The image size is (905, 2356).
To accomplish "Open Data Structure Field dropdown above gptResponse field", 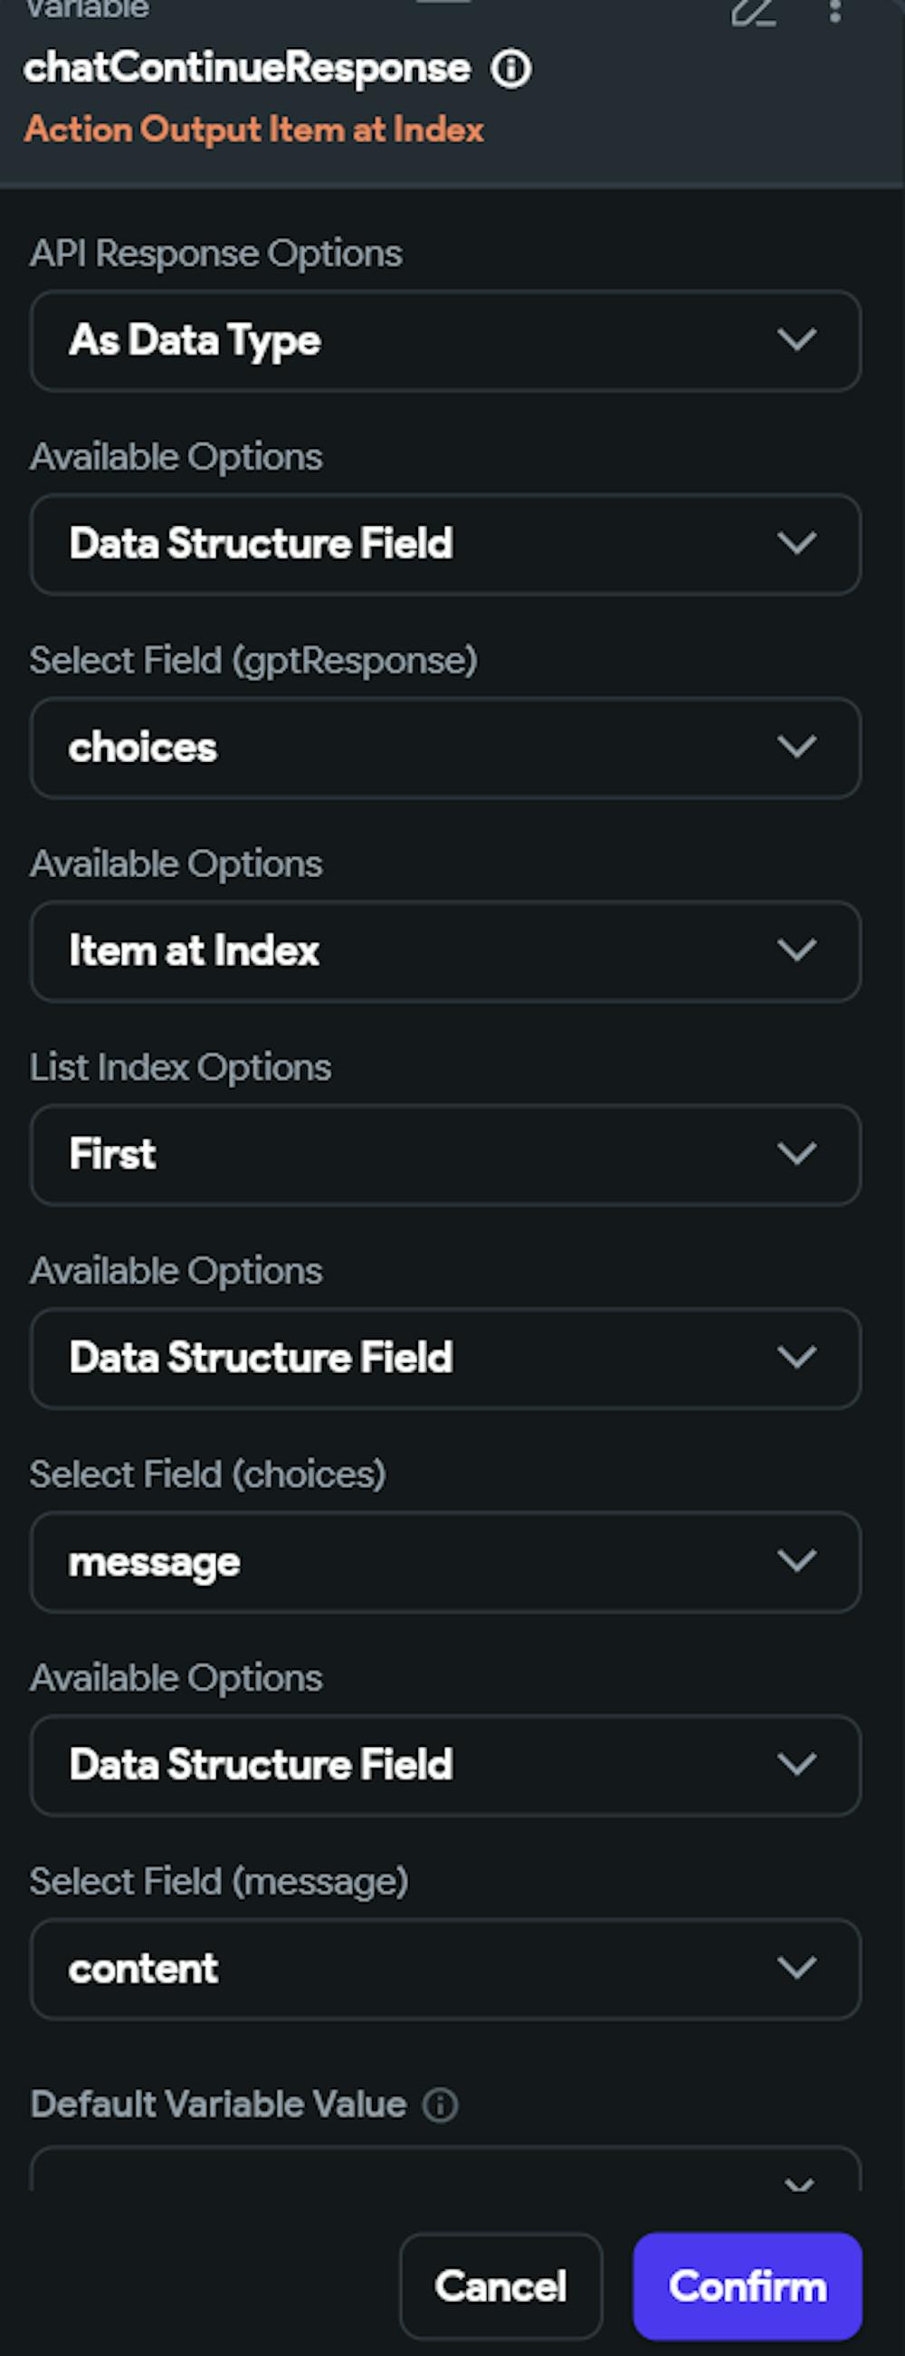I will [445, 544].
